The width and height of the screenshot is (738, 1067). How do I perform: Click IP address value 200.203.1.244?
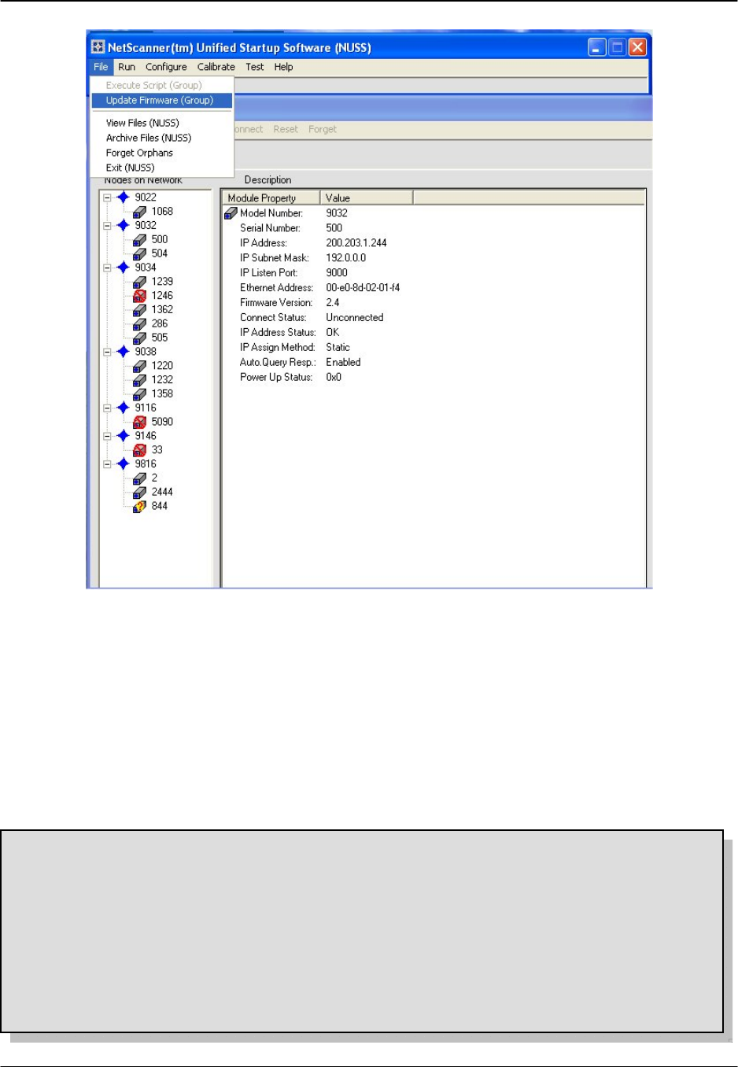coord(356,243)
